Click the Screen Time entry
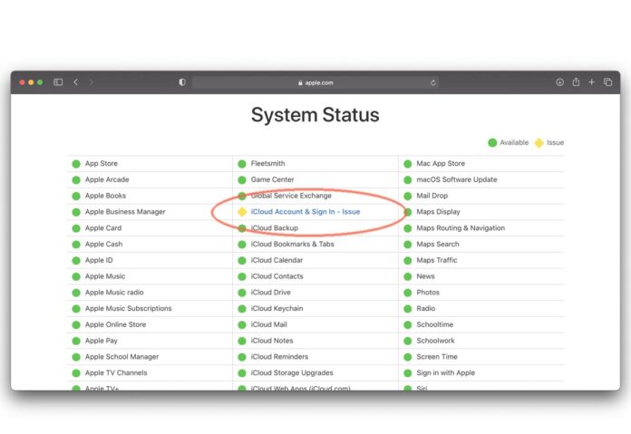The image size is (631, 434). point(437,357)
